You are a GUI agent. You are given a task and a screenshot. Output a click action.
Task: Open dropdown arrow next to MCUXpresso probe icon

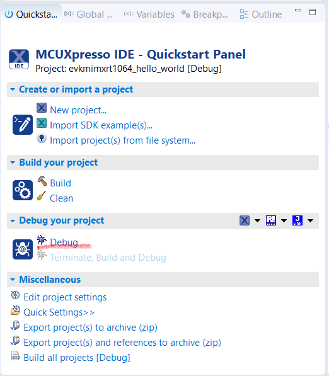point(257,220)
